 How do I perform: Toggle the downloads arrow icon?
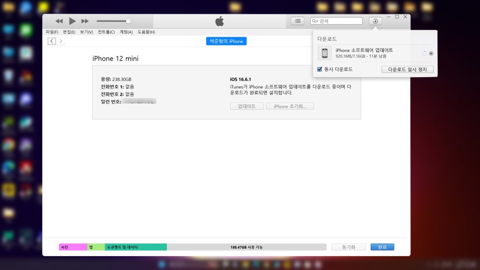[x=375, y=21]
